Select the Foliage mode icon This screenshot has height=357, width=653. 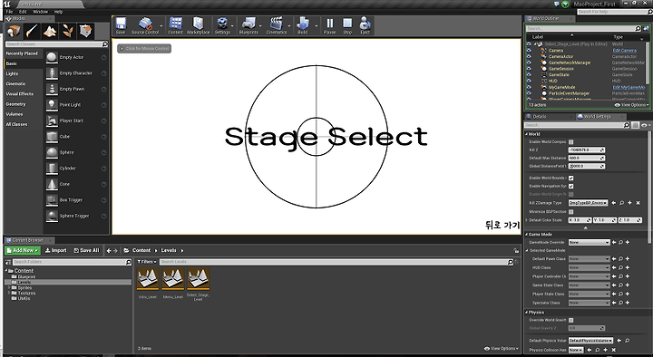pos(68,31)
